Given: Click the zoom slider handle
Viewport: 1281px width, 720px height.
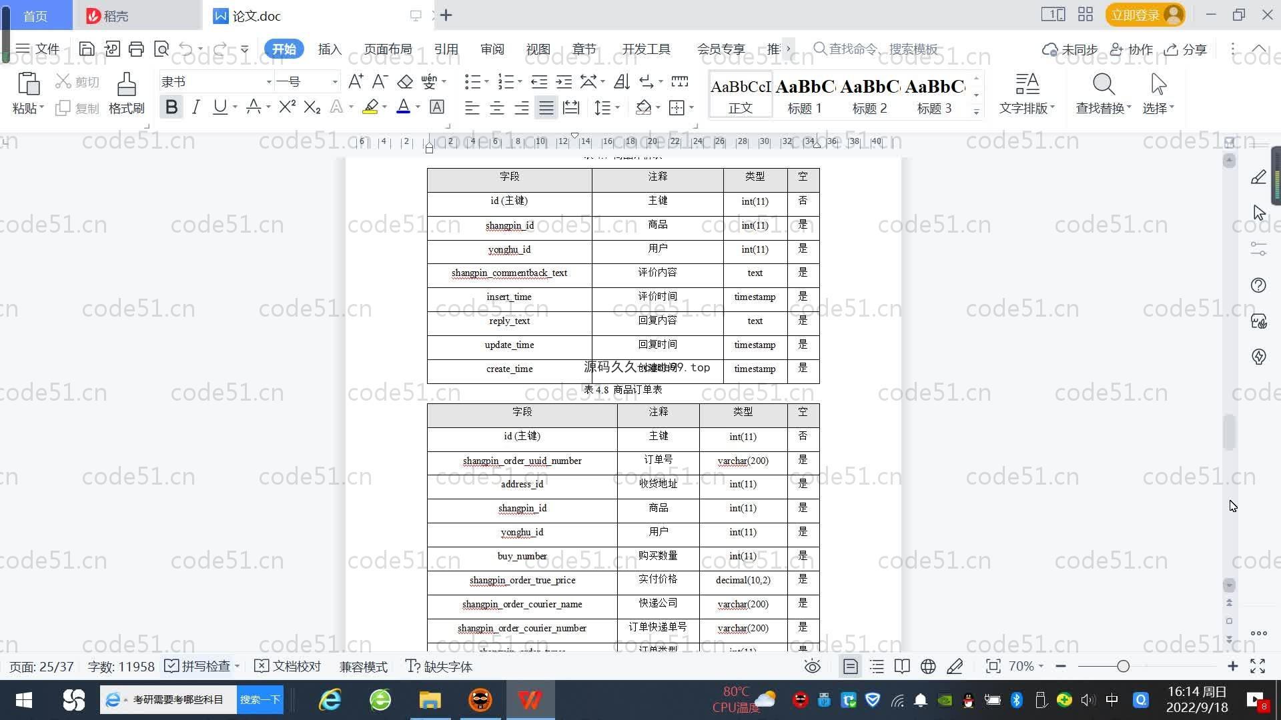Looking at the screenshot, I should (x=1123, y=666).
